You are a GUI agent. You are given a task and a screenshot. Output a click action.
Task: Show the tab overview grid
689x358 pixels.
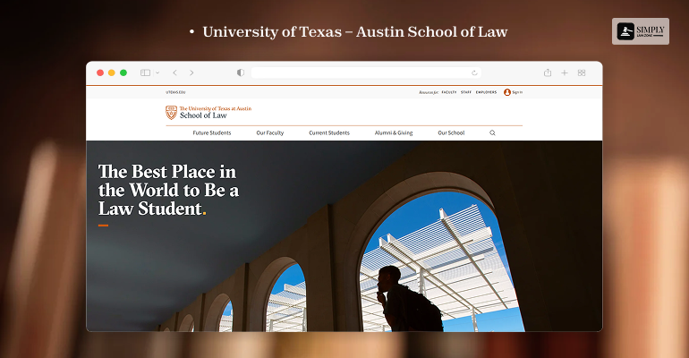pyautogui.click(x=582, y=72)
